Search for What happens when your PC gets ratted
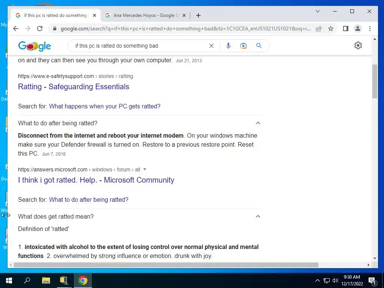Image resolution: width=384 pixels, height=288 pixels. (105, 106)
